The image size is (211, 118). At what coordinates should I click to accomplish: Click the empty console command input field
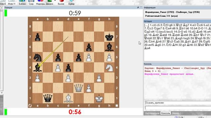pyautogui.click(x=178, y=108)
